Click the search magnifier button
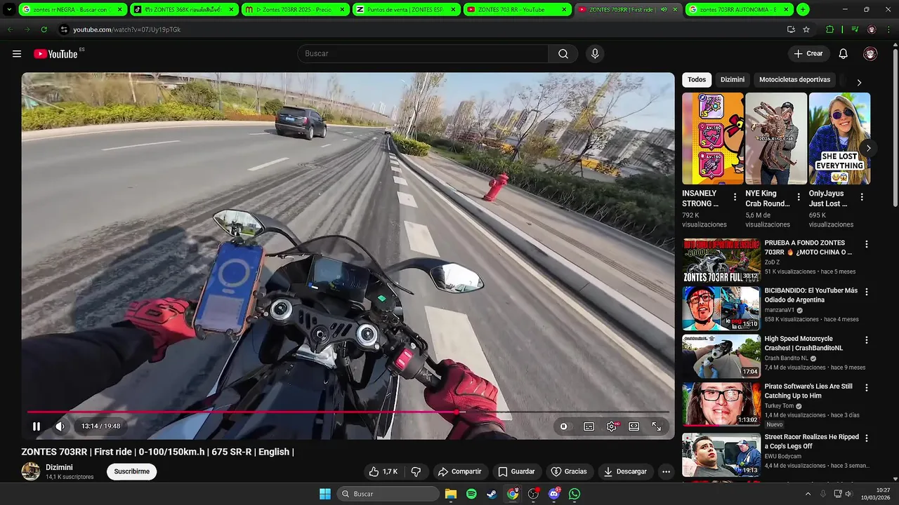 [x=563, y=54]
